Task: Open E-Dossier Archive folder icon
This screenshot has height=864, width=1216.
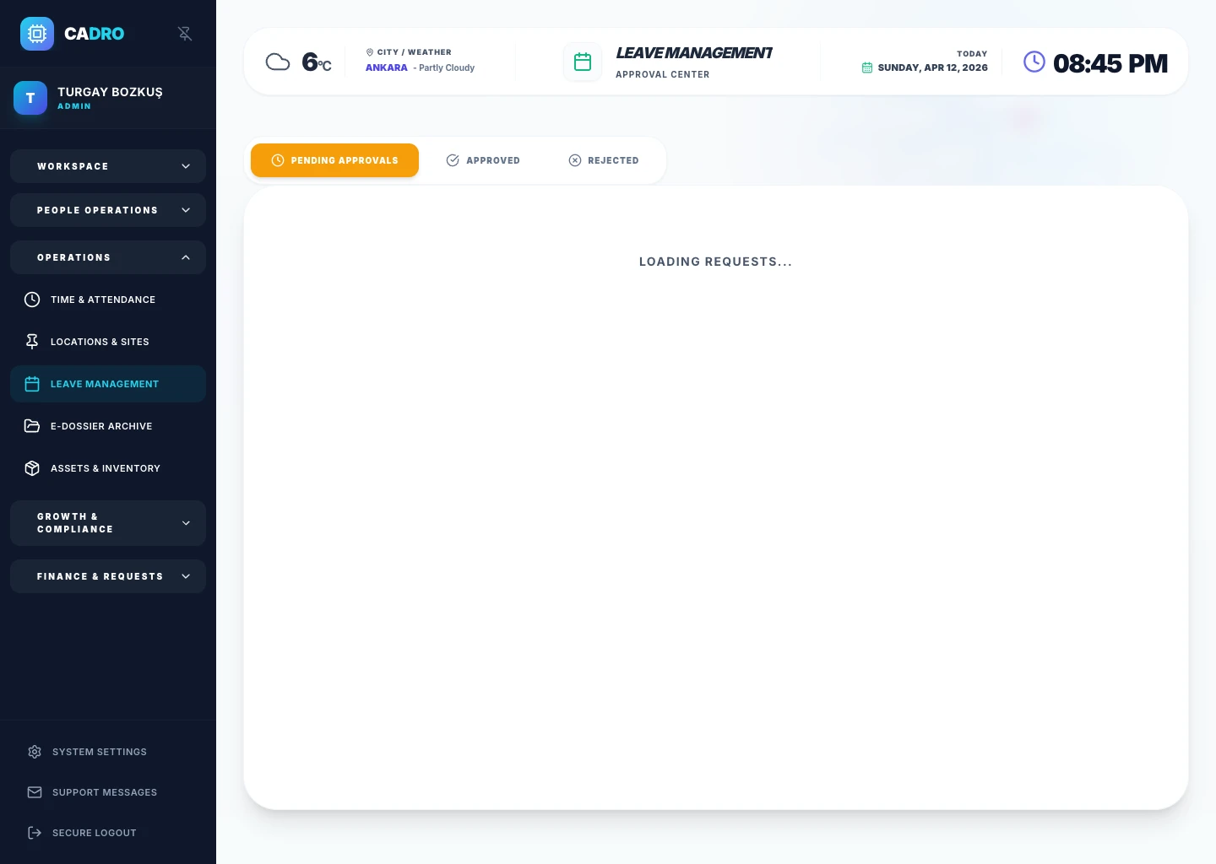Action: click(32, 426)
